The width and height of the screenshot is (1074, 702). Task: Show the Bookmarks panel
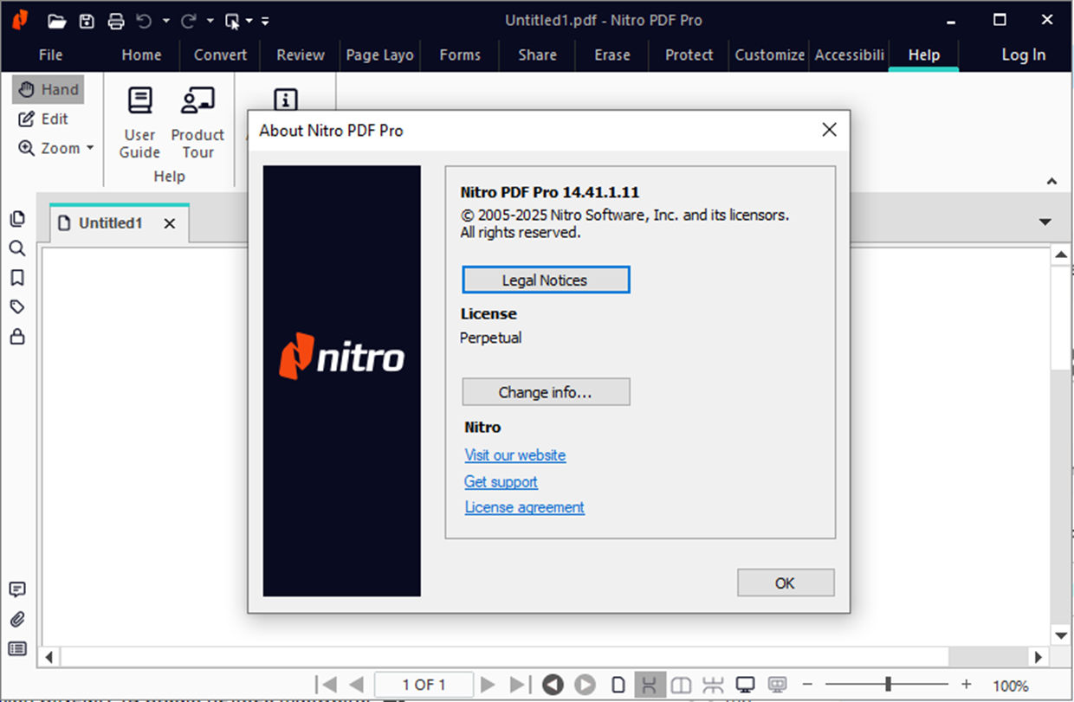click(17, 277)
